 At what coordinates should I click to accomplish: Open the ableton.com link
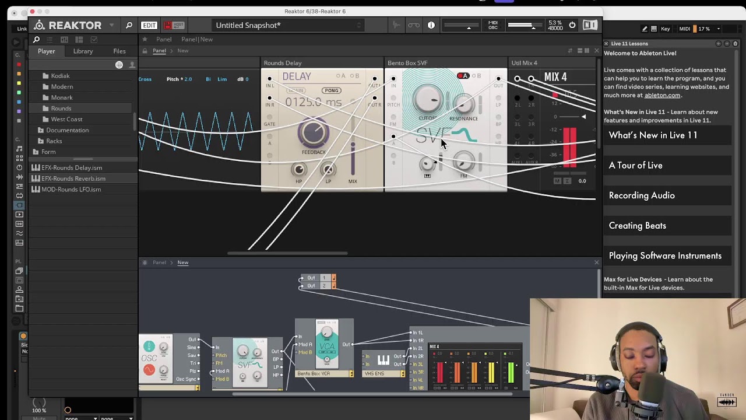[x=662, y=95]
